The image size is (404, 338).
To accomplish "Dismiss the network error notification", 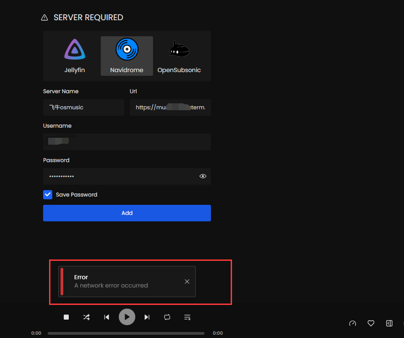I will (x=187, y=282).
